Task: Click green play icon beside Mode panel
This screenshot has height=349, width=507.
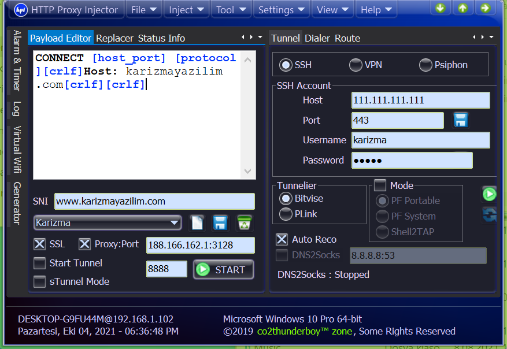Action: coord(489,194)
